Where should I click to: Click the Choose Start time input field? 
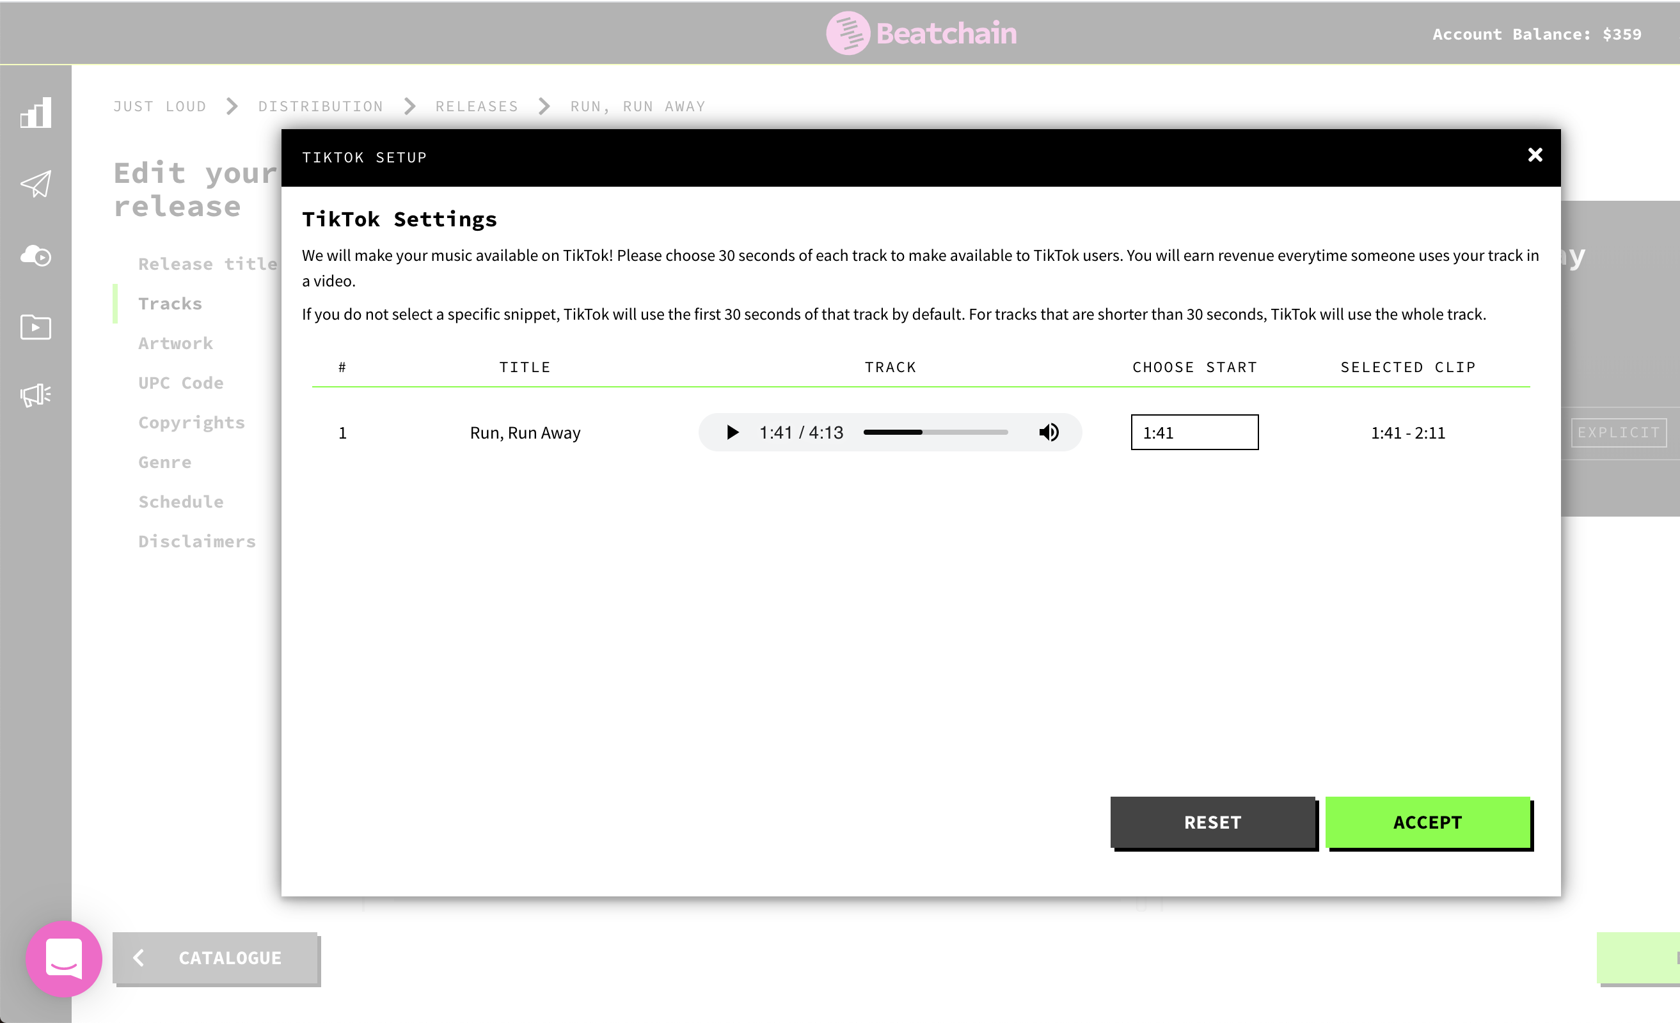(1194, 432)
